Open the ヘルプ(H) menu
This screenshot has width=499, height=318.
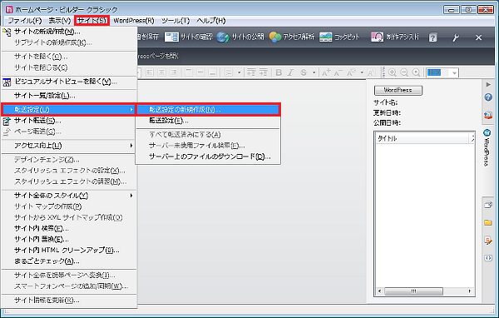coord(211,21)
